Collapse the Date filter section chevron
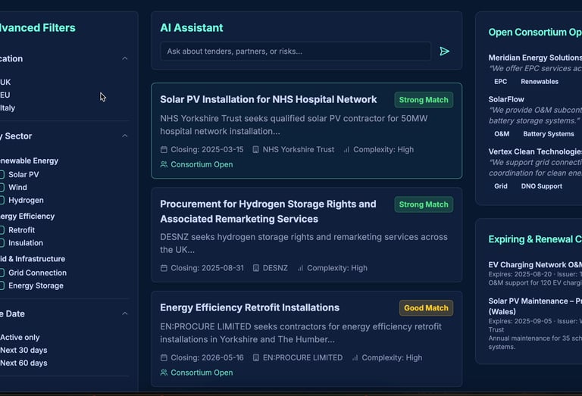Screen dimensions: 582x396 pos(125,314)
